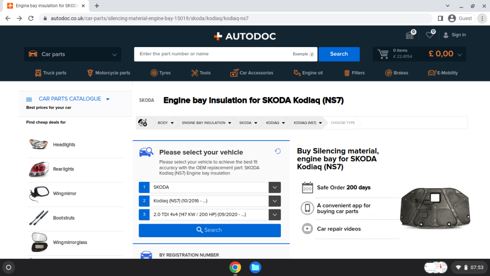
Task: Click the header Search button
Action: (x=339, y=54)
